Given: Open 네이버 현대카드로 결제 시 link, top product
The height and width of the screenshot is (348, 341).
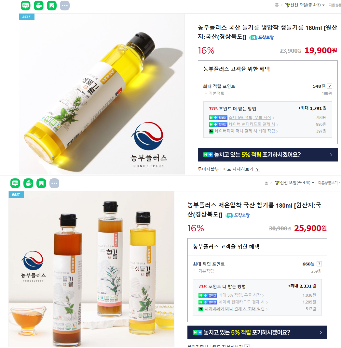Looking at the screenshot, I should coord(252,124).
